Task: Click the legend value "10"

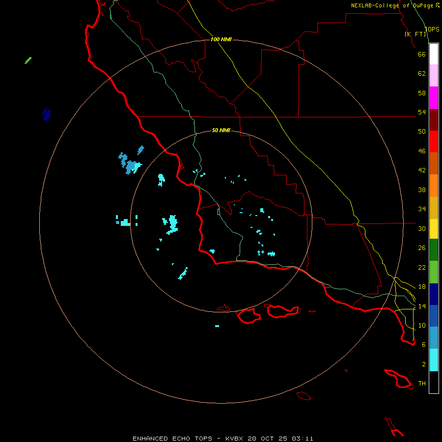Action: coord(422,326)
